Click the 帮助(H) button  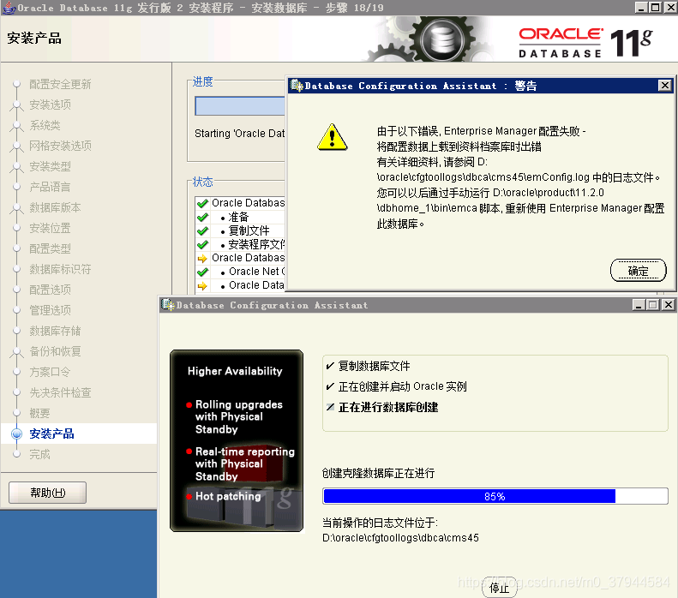47,493
